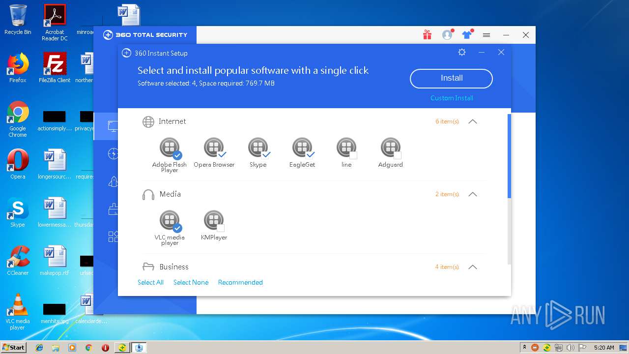Screen dimensions: 629x354
Task: Click the Skype software icon in Internet list
Action: tap(257, 147)
